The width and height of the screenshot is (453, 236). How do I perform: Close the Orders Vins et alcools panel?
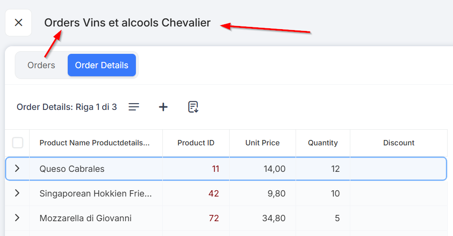coord(18,22)
